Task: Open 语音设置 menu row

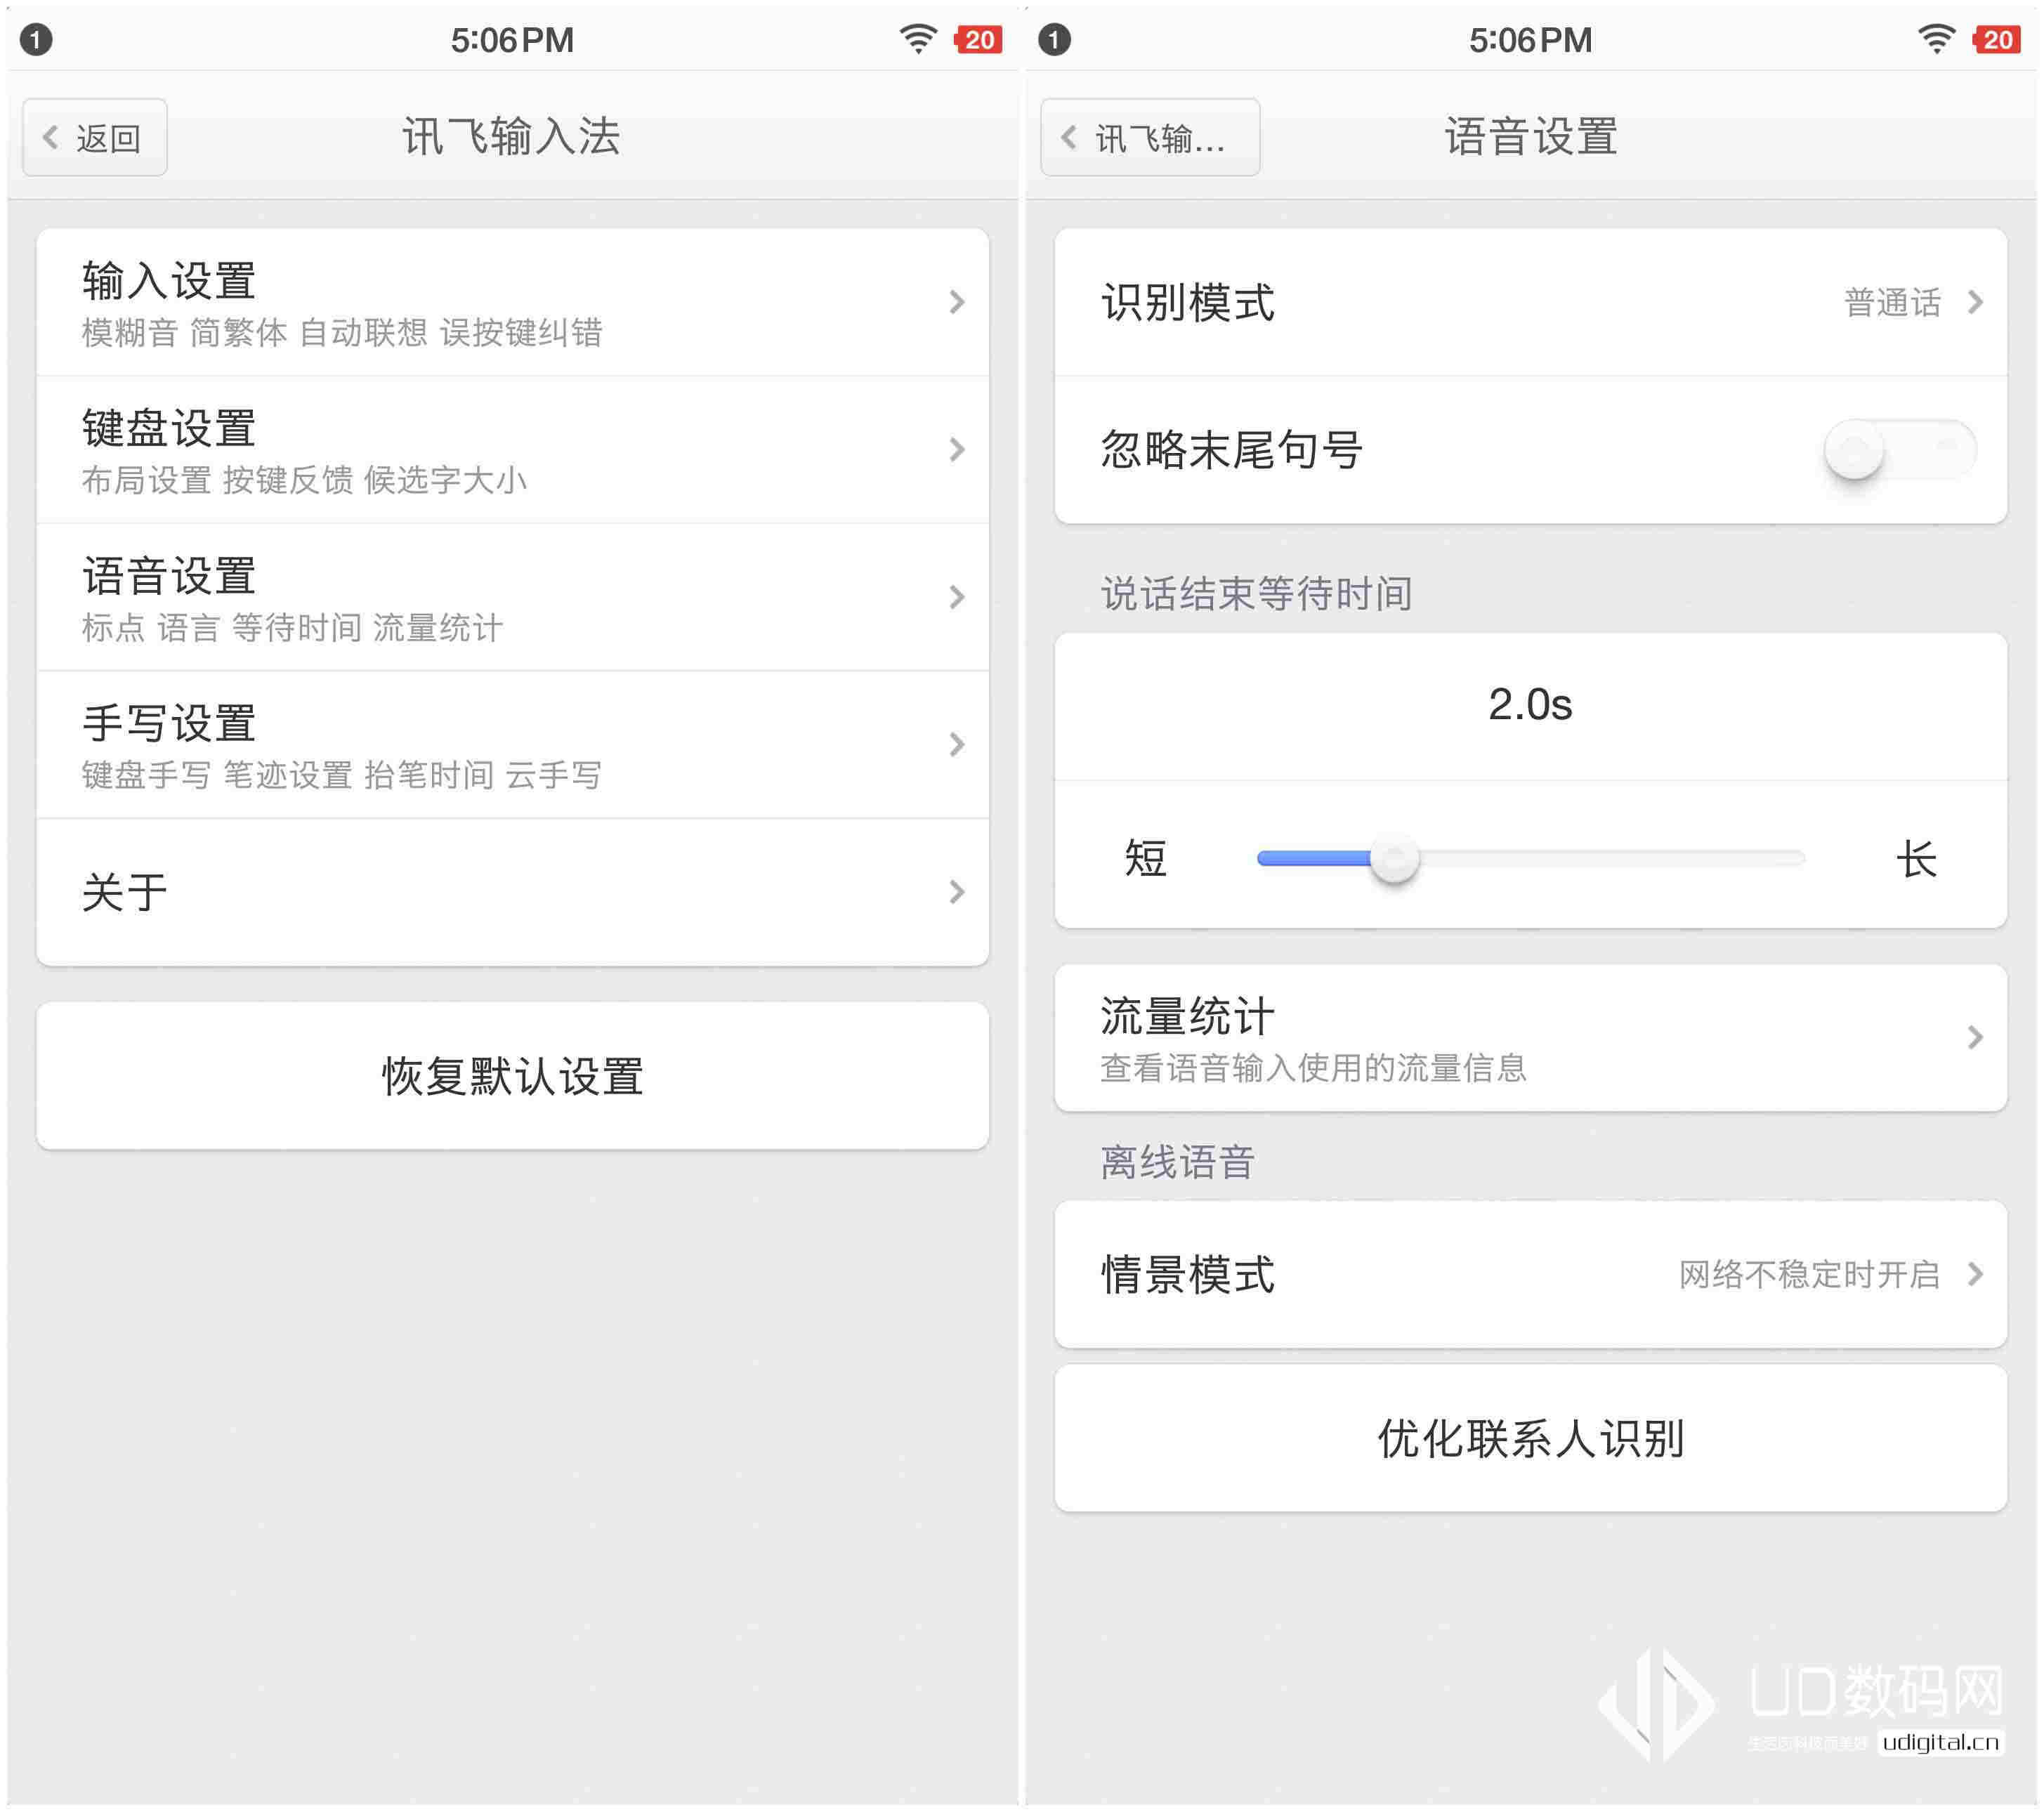Action: (x=512, y=597)
